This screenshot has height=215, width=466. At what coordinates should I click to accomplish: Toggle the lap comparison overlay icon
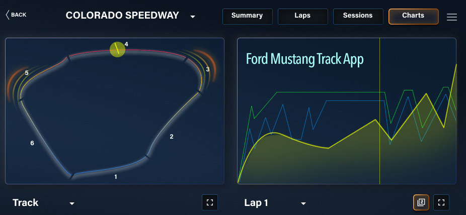(x=421, y=202)
